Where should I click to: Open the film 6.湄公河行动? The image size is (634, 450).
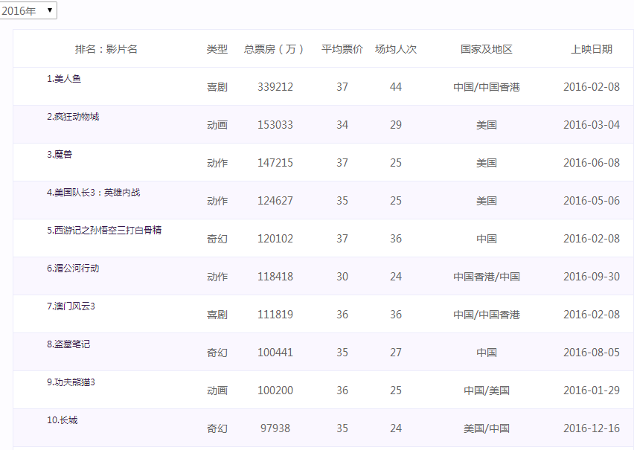[x=73, y=269]
